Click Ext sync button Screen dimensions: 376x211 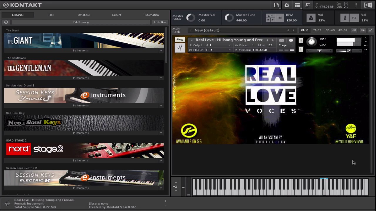coord(270,16)
